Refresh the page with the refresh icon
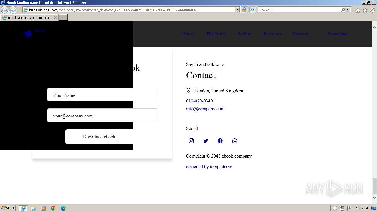Screen dimensions: 377x212 pos(252,10)
